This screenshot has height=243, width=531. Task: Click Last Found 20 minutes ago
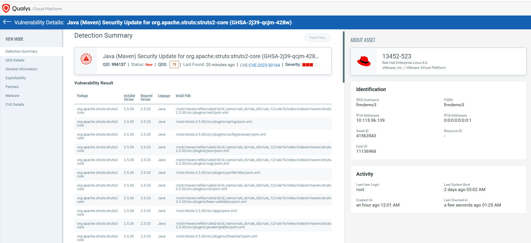[209, 65]
